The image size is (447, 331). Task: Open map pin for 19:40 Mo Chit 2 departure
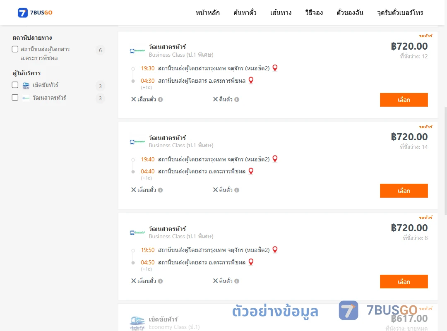click(275, 159)
